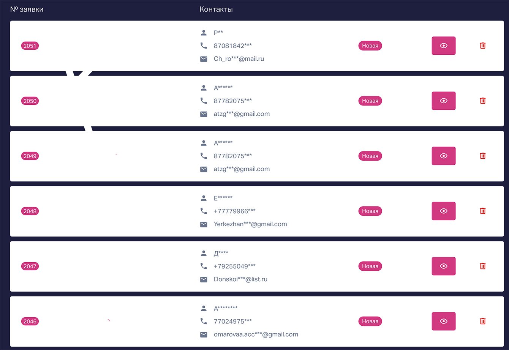The width and height of the screenshot is (509, 350).
Task: Show details of request 2050
Action: click(x=443, y=101)
